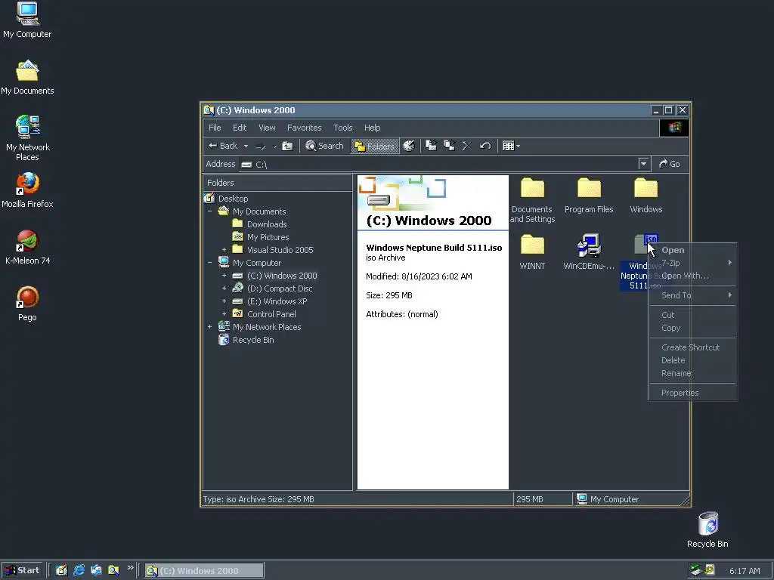Open the address bar dropdown arrow
Viewport: 774px width, 580px height.
(643, 164)
